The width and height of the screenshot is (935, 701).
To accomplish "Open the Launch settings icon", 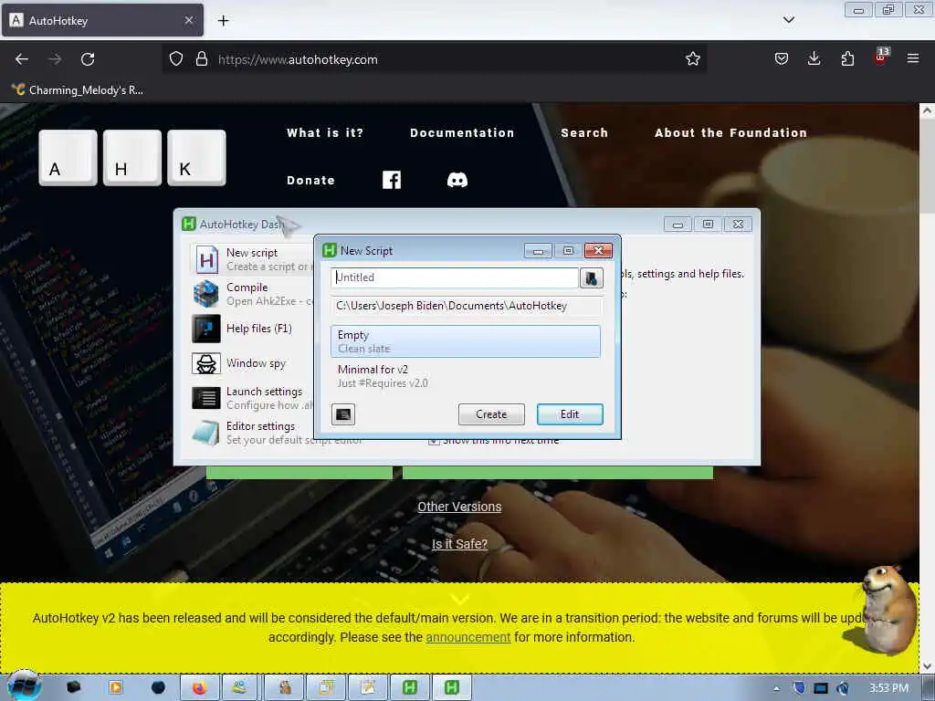I will (x=206, y=398).
